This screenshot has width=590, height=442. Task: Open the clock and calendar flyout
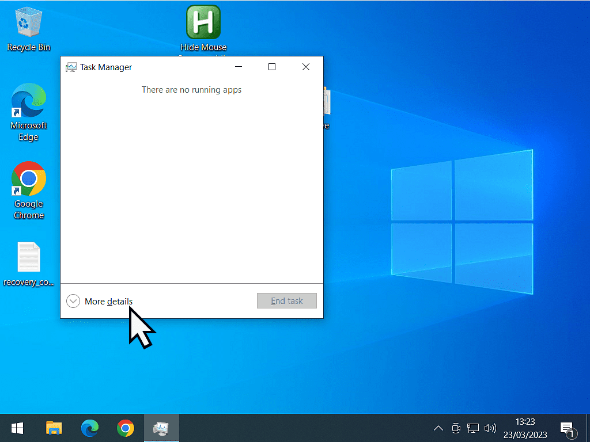point(525,428)
